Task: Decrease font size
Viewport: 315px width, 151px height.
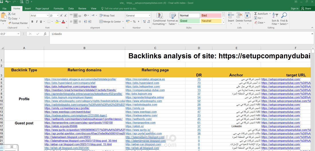Action: (66, 15)
